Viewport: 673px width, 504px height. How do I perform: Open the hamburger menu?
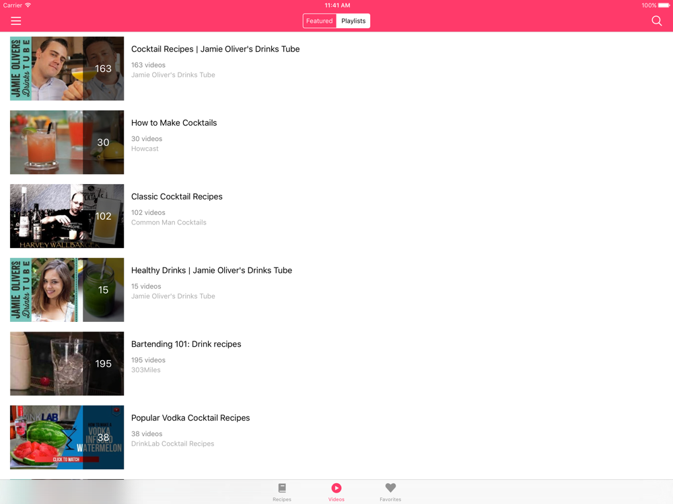[x=16, y=21]
